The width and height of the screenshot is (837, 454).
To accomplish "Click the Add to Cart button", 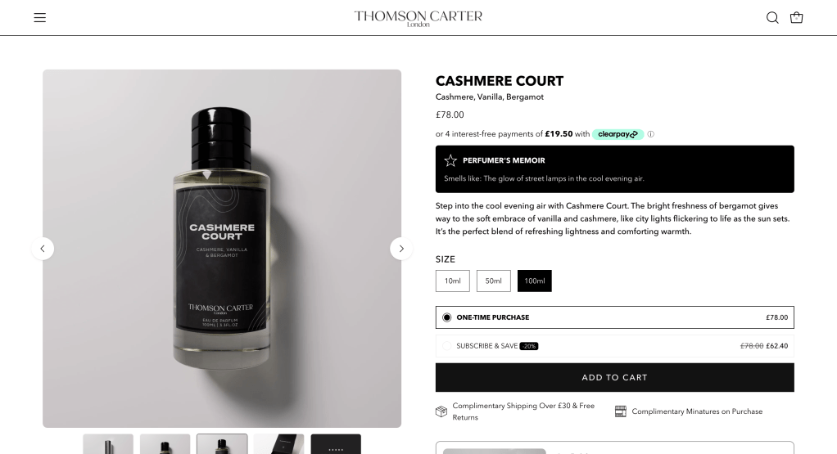I will pyautogui.click(x=614, y=377).
